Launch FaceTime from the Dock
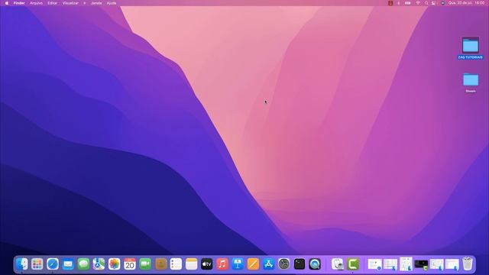Image resolution: width=489 pixels, height=275 pixels. point(145,264)
